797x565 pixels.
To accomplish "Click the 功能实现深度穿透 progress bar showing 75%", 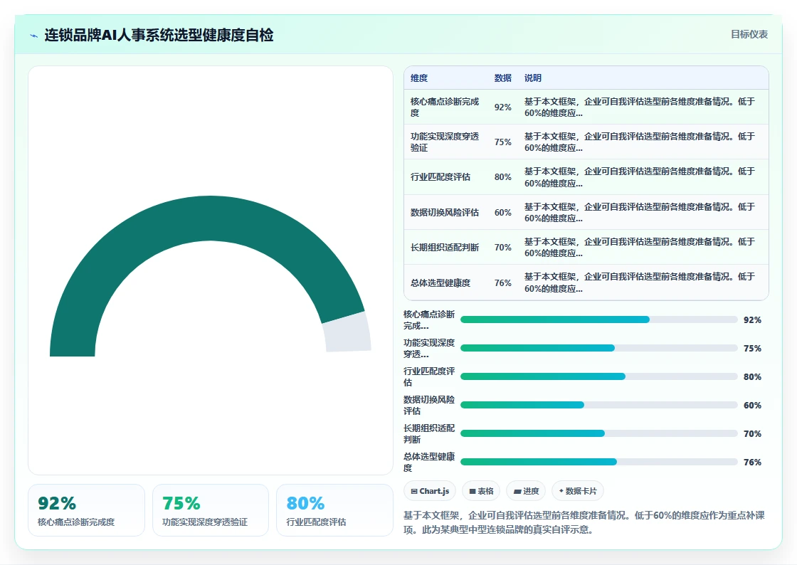I will (598, 348).
